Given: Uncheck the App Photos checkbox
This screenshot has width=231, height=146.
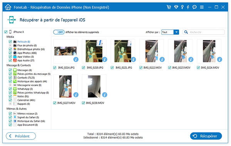Looking at the screenshot, I should (x=10, y=53).
